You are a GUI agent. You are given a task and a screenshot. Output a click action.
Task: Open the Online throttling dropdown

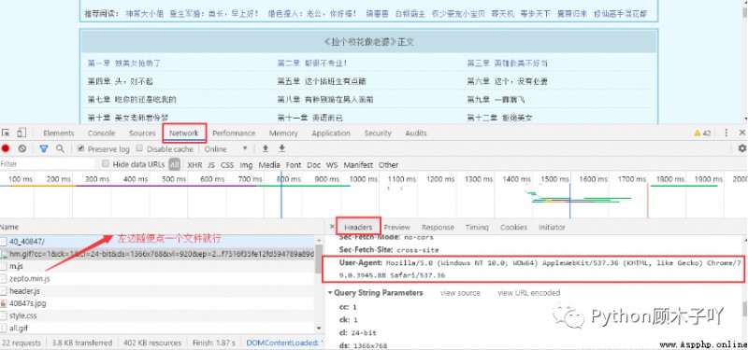click(x=226, y=148)
